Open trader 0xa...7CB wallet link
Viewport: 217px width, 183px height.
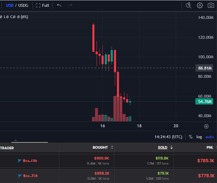click(30, 176)
